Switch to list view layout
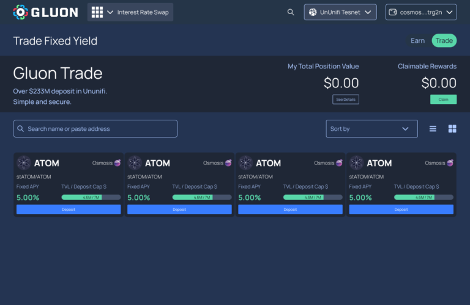470x305 pixels. 433,129
